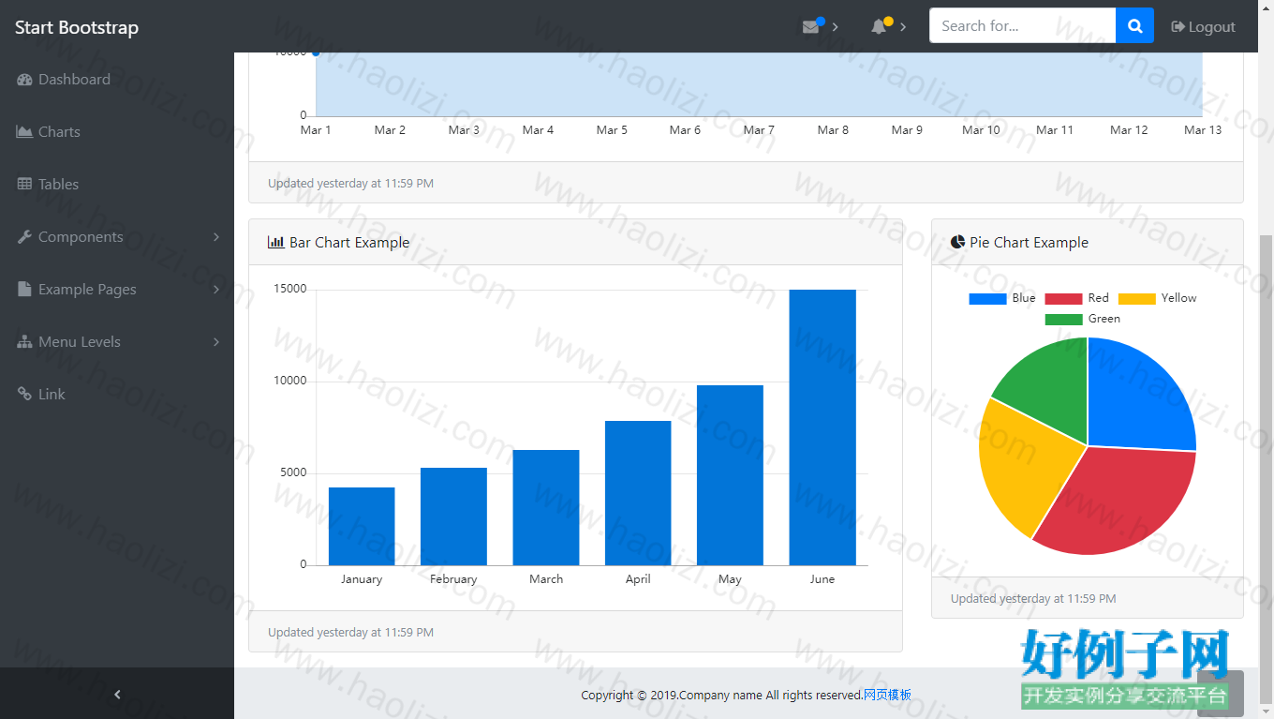Click 'Updated yesterday' text under pie chart
The height and width of the screenshot is (719, 1274).
(1033, 598)
